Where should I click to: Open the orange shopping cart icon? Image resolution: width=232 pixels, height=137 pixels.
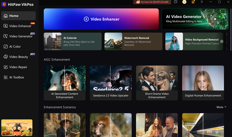[184, 2]
